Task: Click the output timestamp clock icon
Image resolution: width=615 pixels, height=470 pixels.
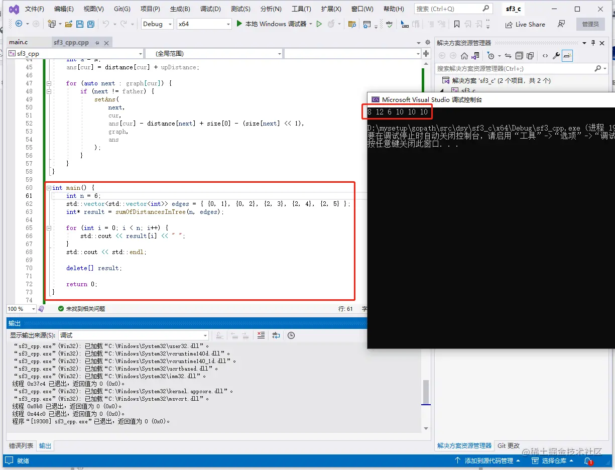Action: (x=291, y=335)
